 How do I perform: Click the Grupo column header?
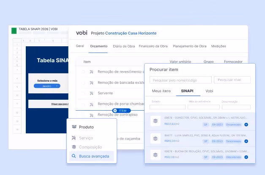(208, 61)
